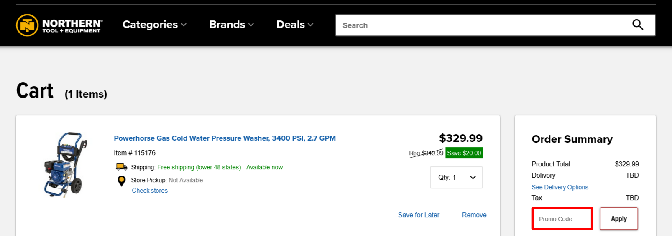Focus the Promo Code input field
The height and width of the screenshot is (236, 672).
[x=562, y=219]
